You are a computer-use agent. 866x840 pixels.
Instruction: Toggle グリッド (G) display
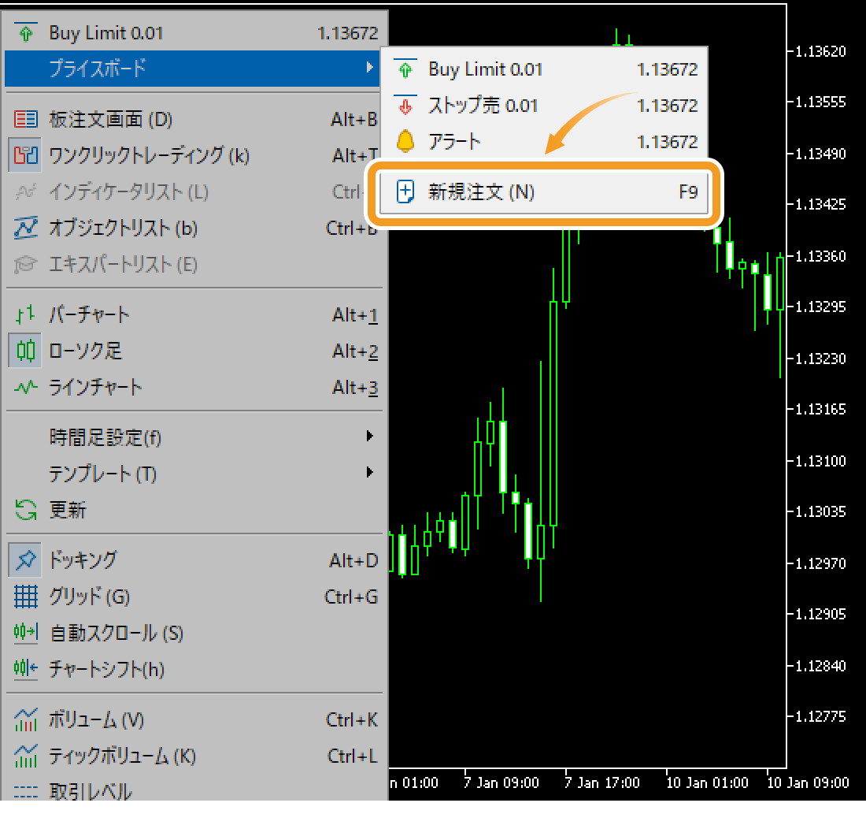point(194,597)
